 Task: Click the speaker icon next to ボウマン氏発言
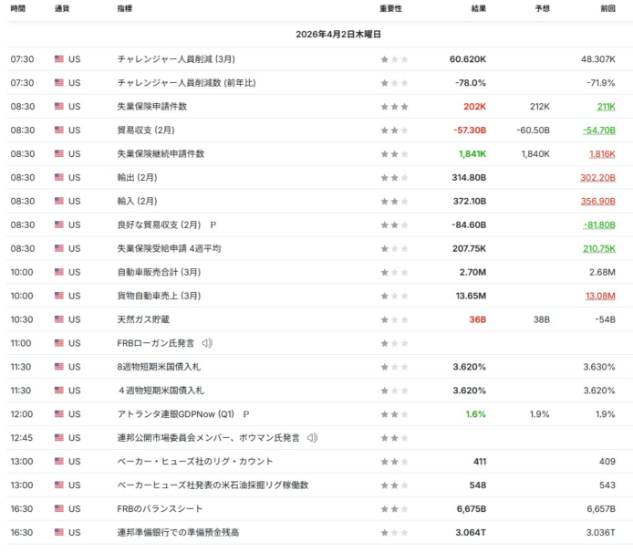point(313,438)
